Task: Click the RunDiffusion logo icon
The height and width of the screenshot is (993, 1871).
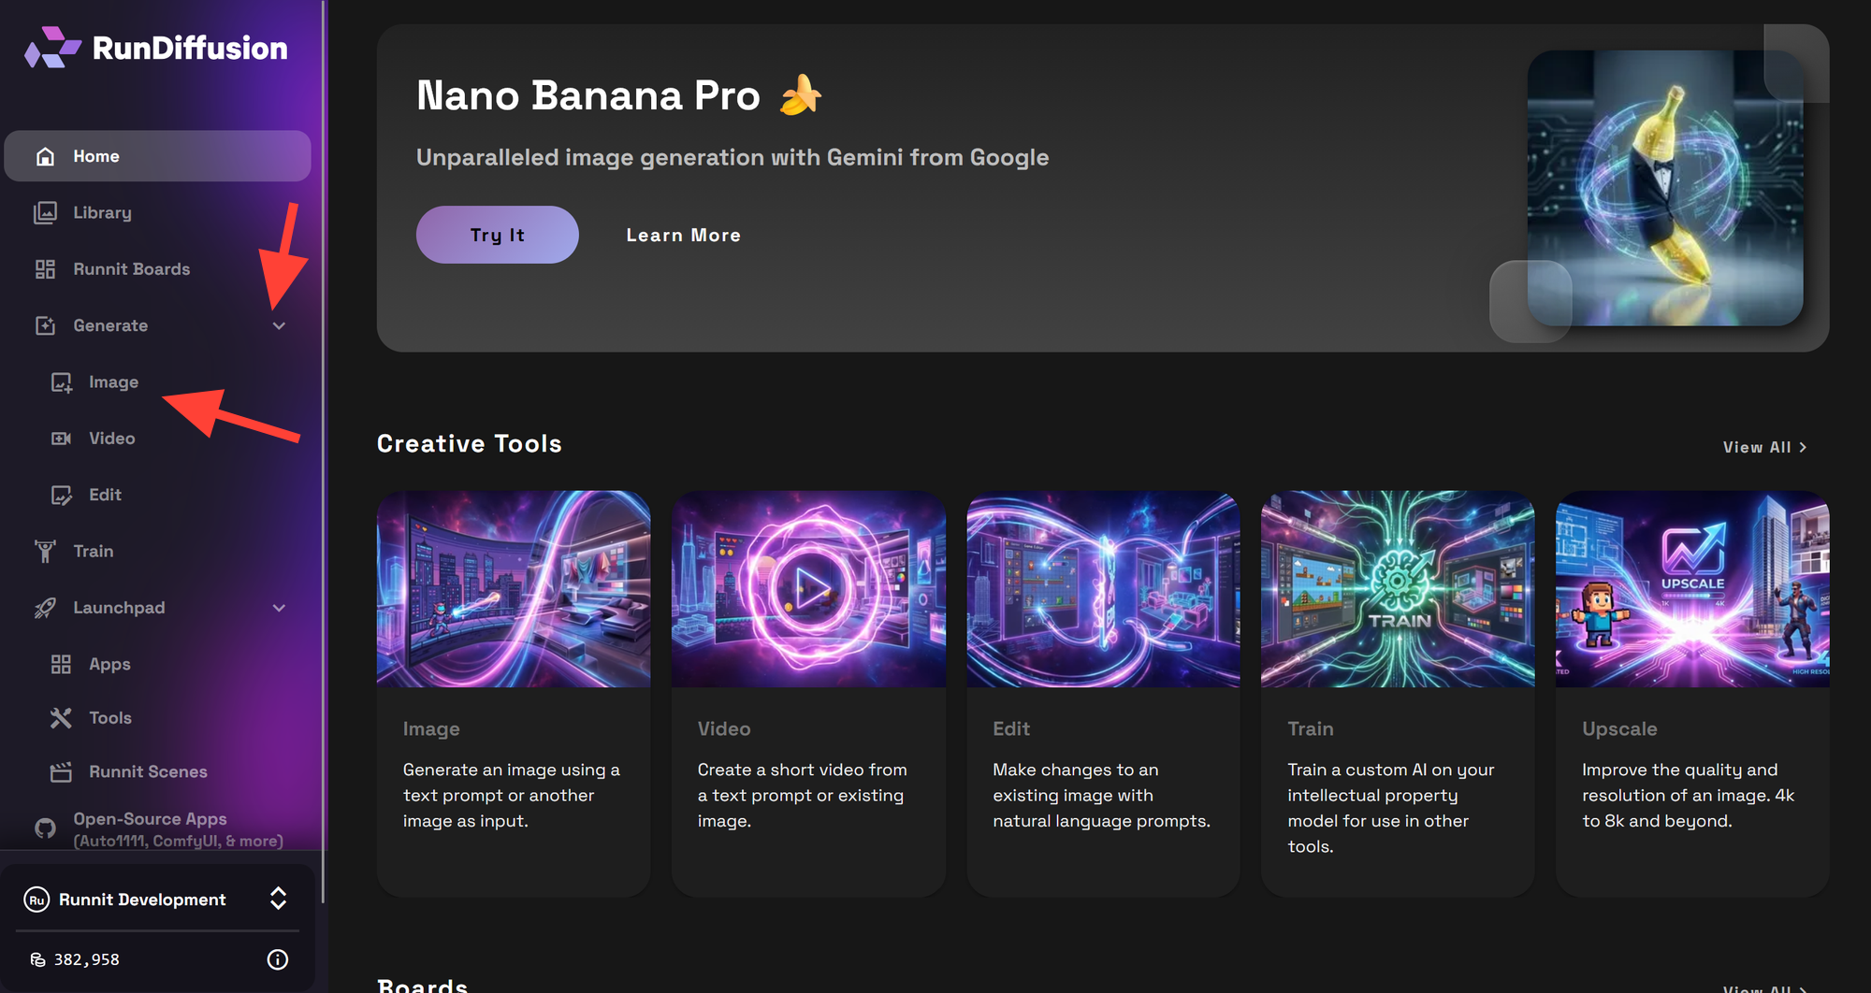Action: (x=52, y=48)
